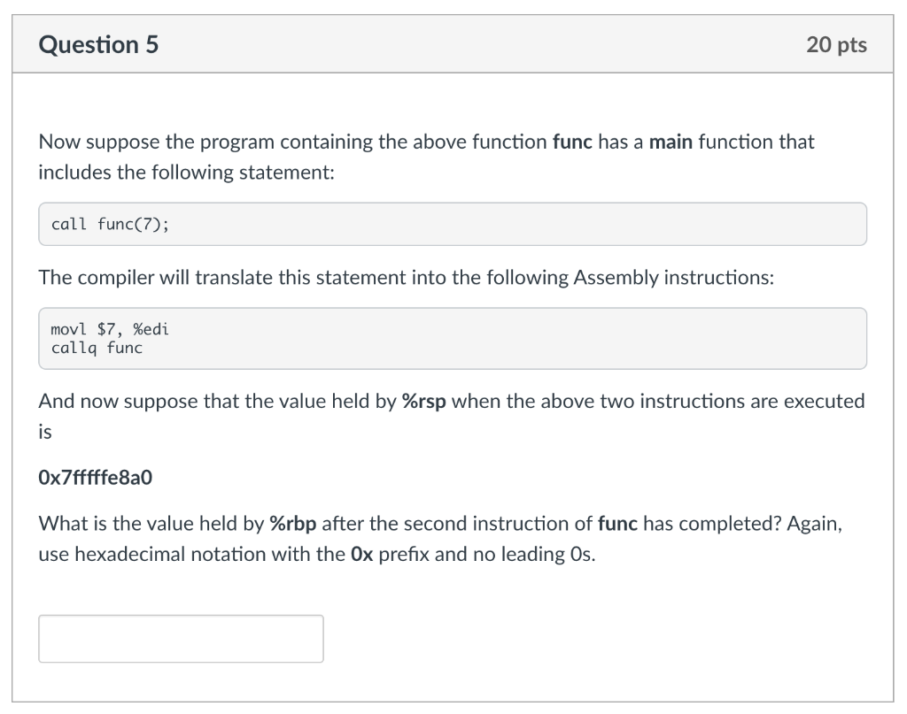Screen dimensions: 907x714
Task: Click the empty answer input box
Action: coord(181,638)
